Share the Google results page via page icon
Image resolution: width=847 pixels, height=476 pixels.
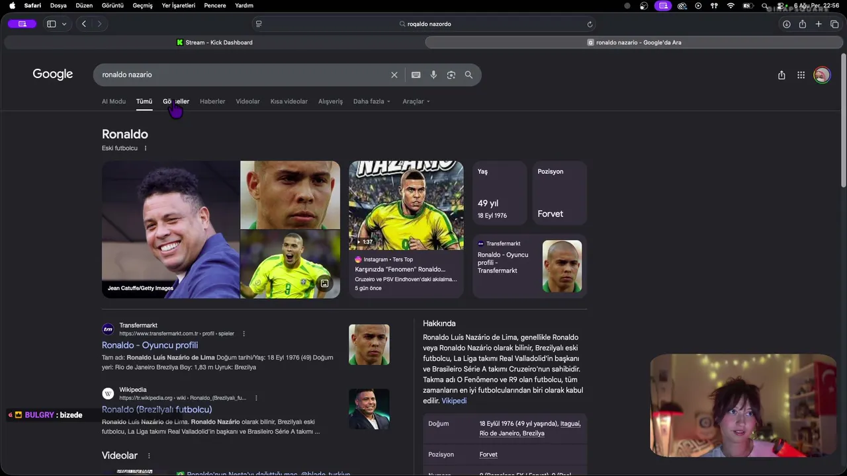click(x=781, y=75)
